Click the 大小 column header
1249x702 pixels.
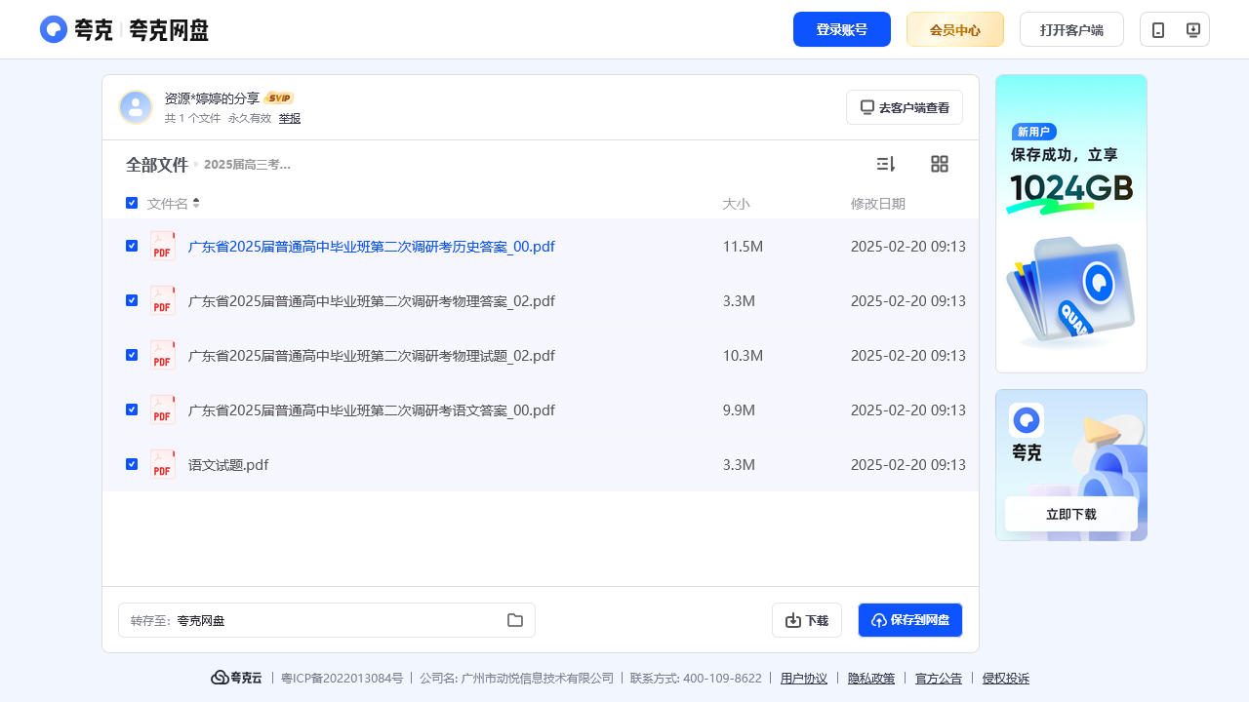736,204
